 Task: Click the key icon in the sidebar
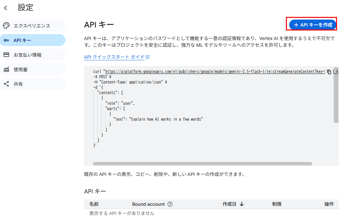[x=6, y=40]
